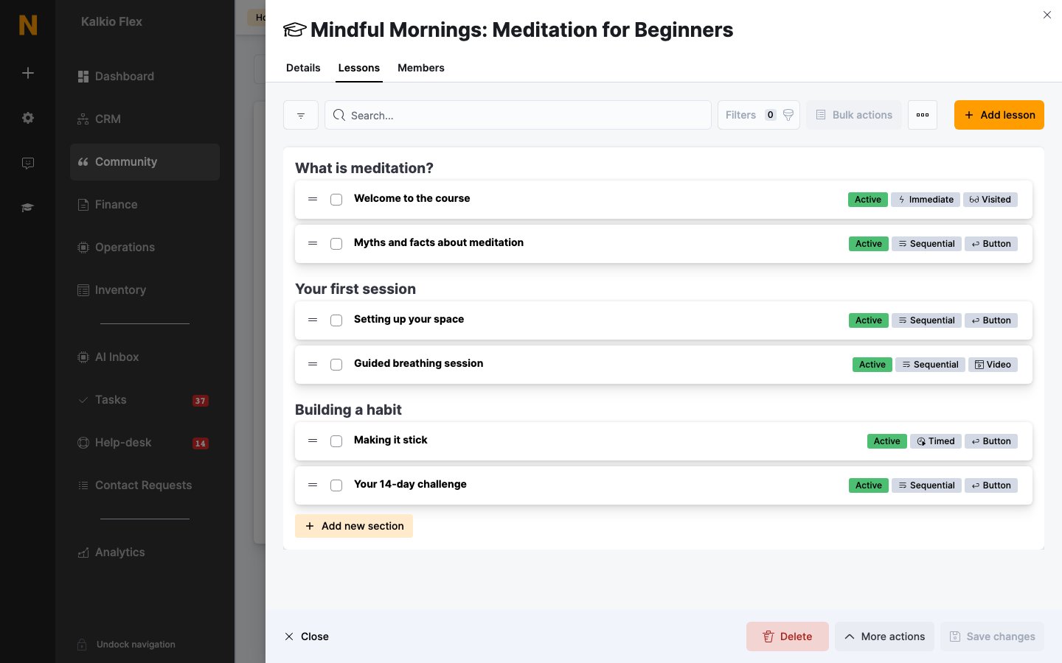The width and height of the screenshot is (1062, 663).
Task: Grab drag handle of Welcome to the course
Action: point(313,199)
